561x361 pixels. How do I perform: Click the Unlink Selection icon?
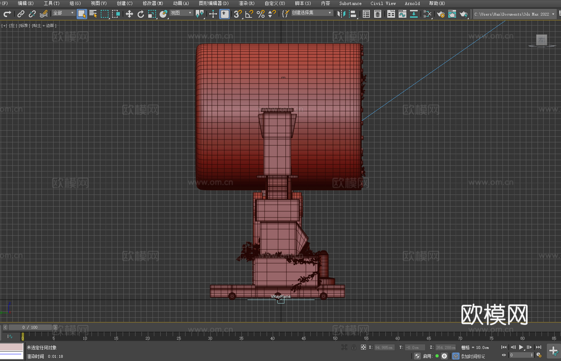coord(32,14)
